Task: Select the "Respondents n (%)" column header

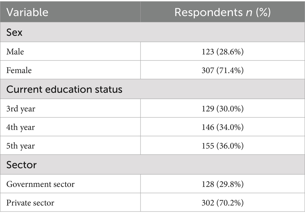Action: click(222, 12)
